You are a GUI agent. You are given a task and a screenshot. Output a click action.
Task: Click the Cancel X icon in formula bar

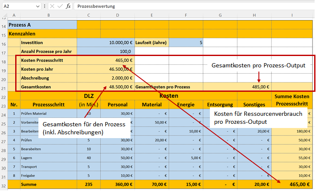(x=52, y=7)
